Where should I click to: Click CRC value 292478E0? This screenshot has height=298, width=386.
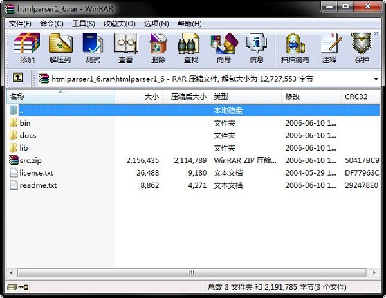coord(362,185)
